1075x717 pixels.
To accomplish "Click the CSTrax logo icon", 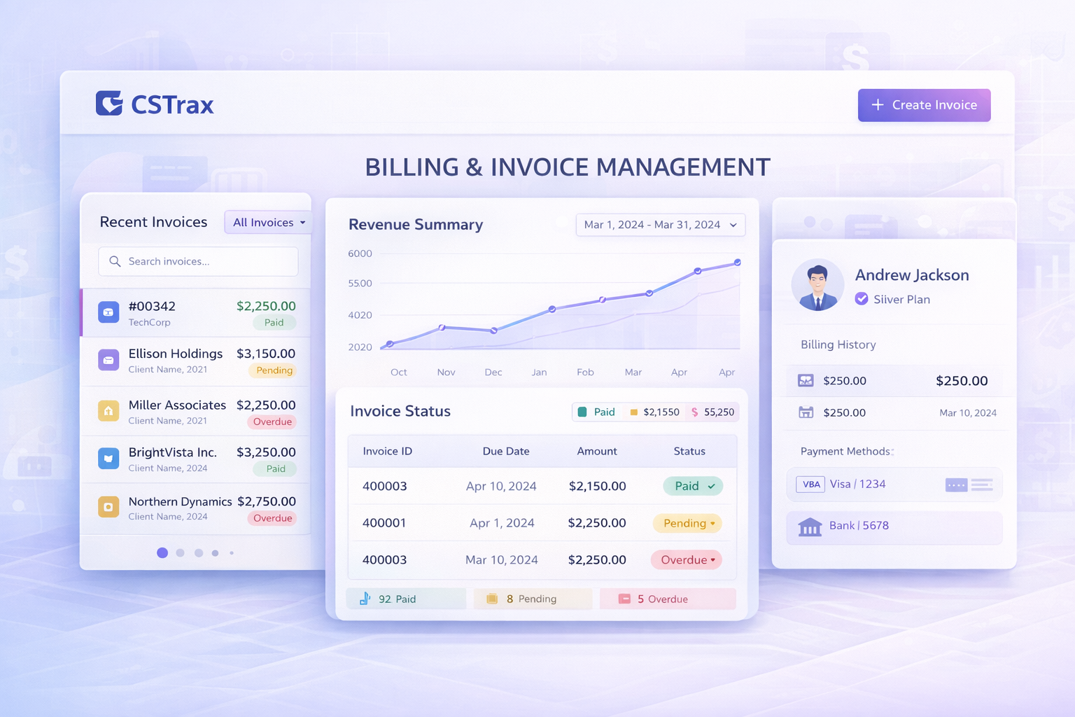I will click(109, 104).
